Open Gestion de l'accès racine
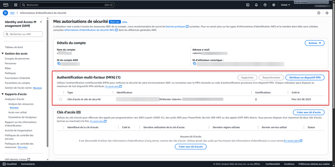This screenshot has width=335, height=167. tap(18, 88)
